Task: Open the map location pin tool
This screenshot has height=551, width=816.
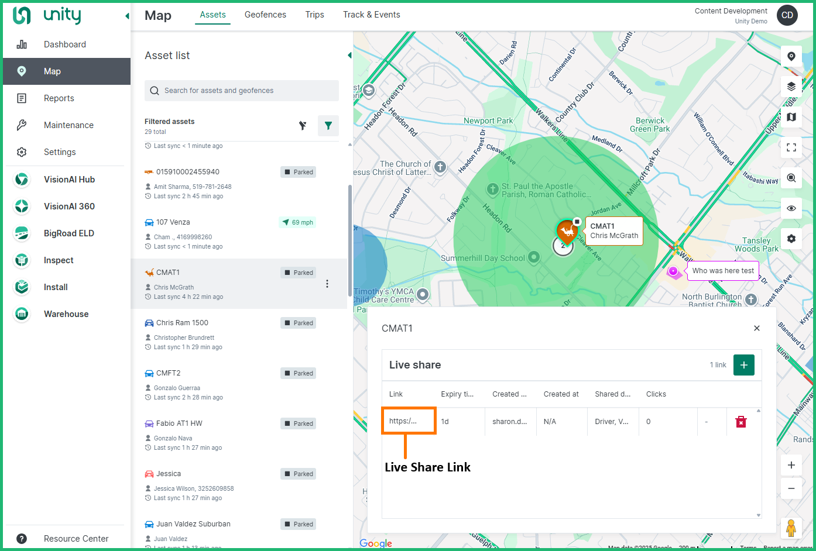Action: pos(791,56)
